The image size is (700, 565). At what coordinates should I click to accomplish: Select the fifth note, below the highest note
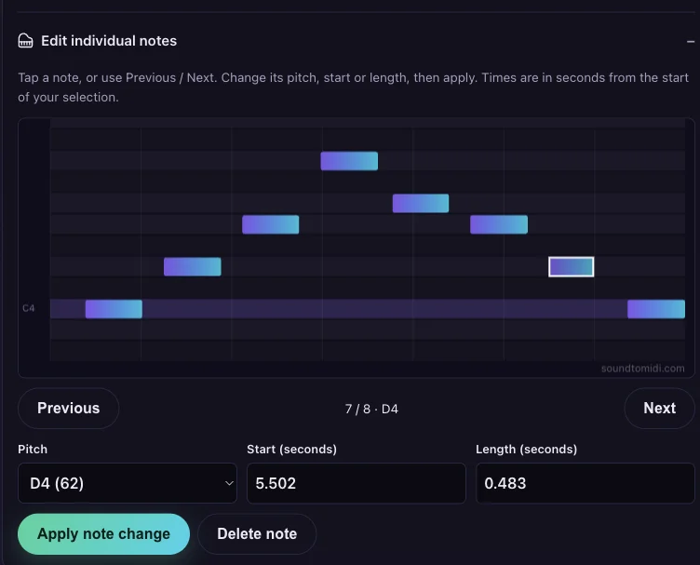click(x=421, y=204)
